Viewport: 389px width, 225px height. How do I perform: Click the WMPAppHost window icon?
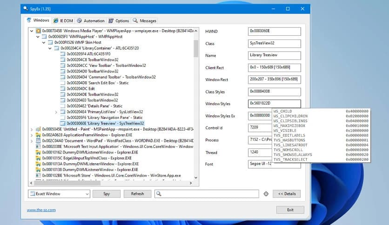44,37
